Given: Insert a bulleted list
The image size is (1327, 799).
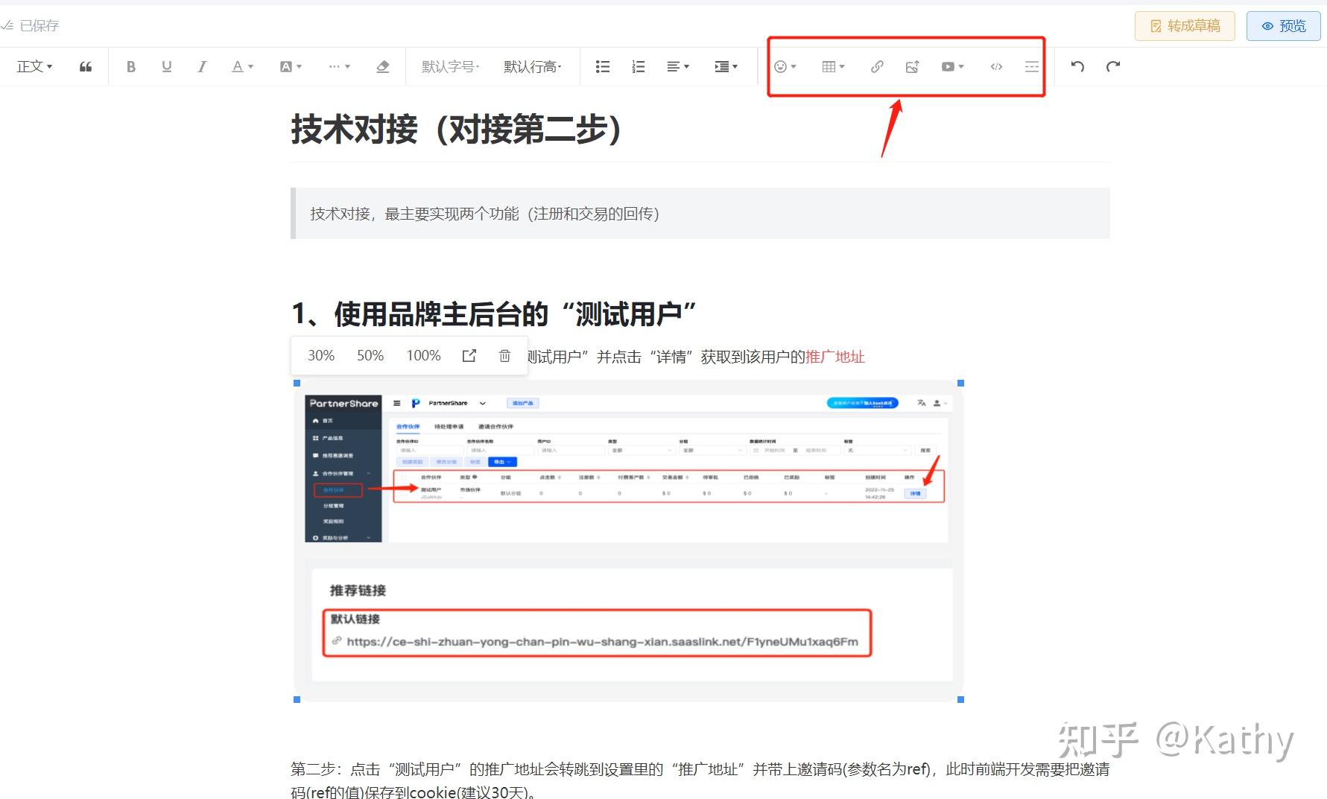Looking at the screenshot, I should pyautogui.click(x=603, y=67).
